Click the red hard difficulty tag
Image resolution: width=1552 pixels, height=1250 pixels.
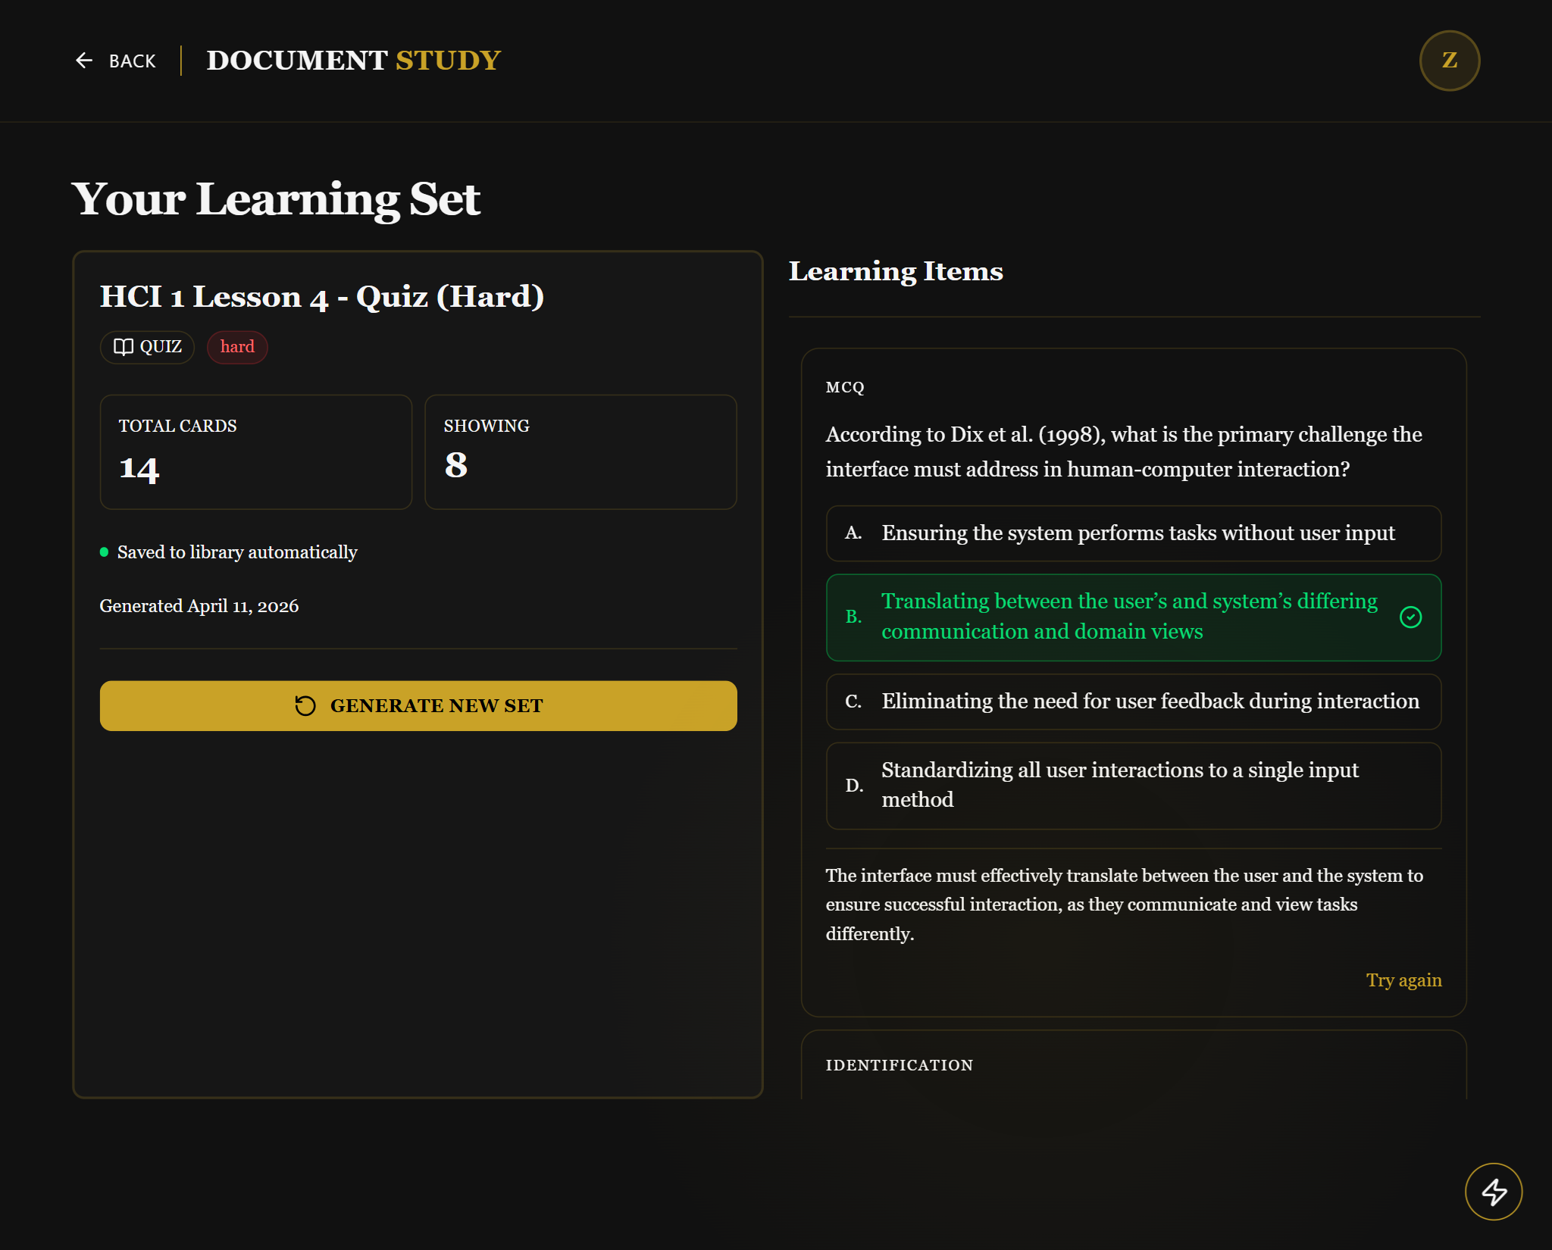237,347
